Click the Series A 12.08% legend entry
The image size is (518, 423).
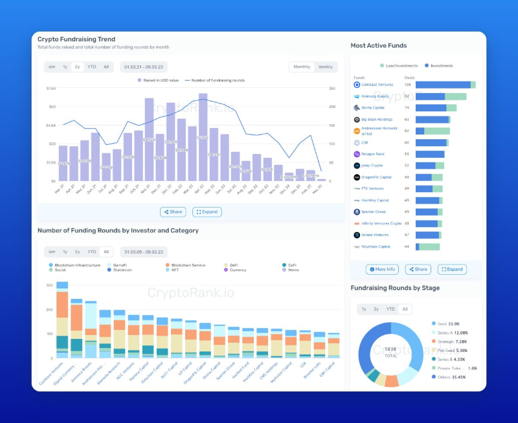coord(449,332)
